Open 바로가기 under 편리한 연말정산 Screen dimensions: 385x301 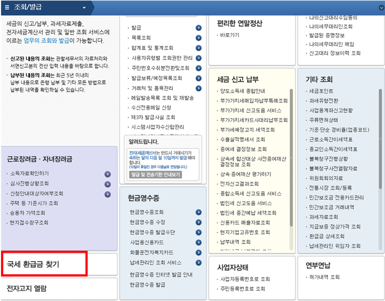click(x=230, y=35)
